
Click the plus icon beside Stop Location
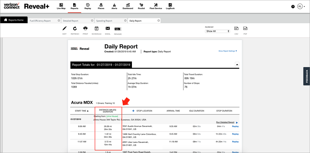[133, 111]
